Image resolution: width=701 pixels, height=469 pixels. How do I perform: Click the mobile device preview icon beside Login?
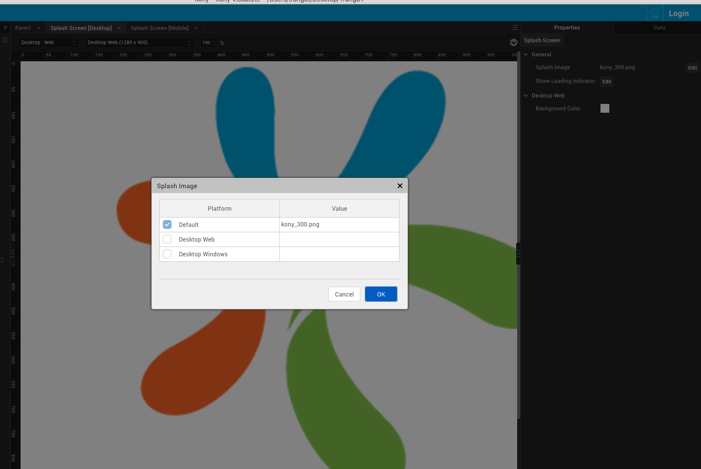coord(655,13)
